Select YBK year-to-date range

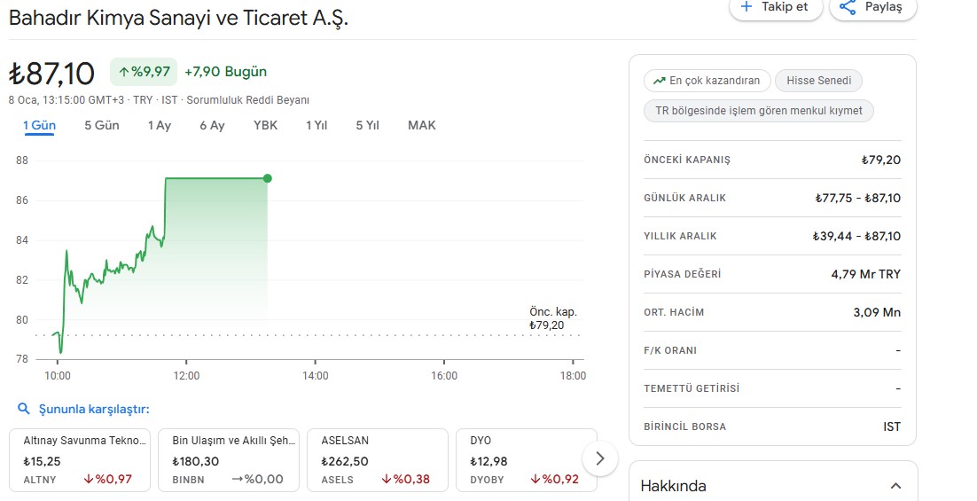tap(265, 125)
